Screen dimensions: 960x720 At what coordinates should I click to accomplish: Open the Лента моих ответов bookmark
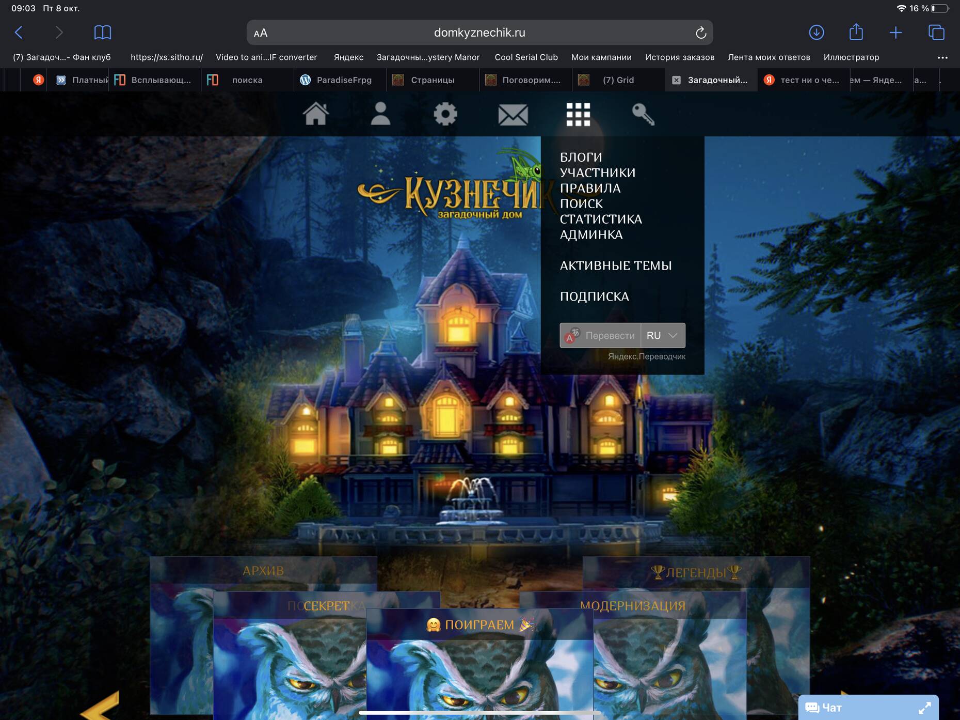pyautogui.click(x=769, y=57)
